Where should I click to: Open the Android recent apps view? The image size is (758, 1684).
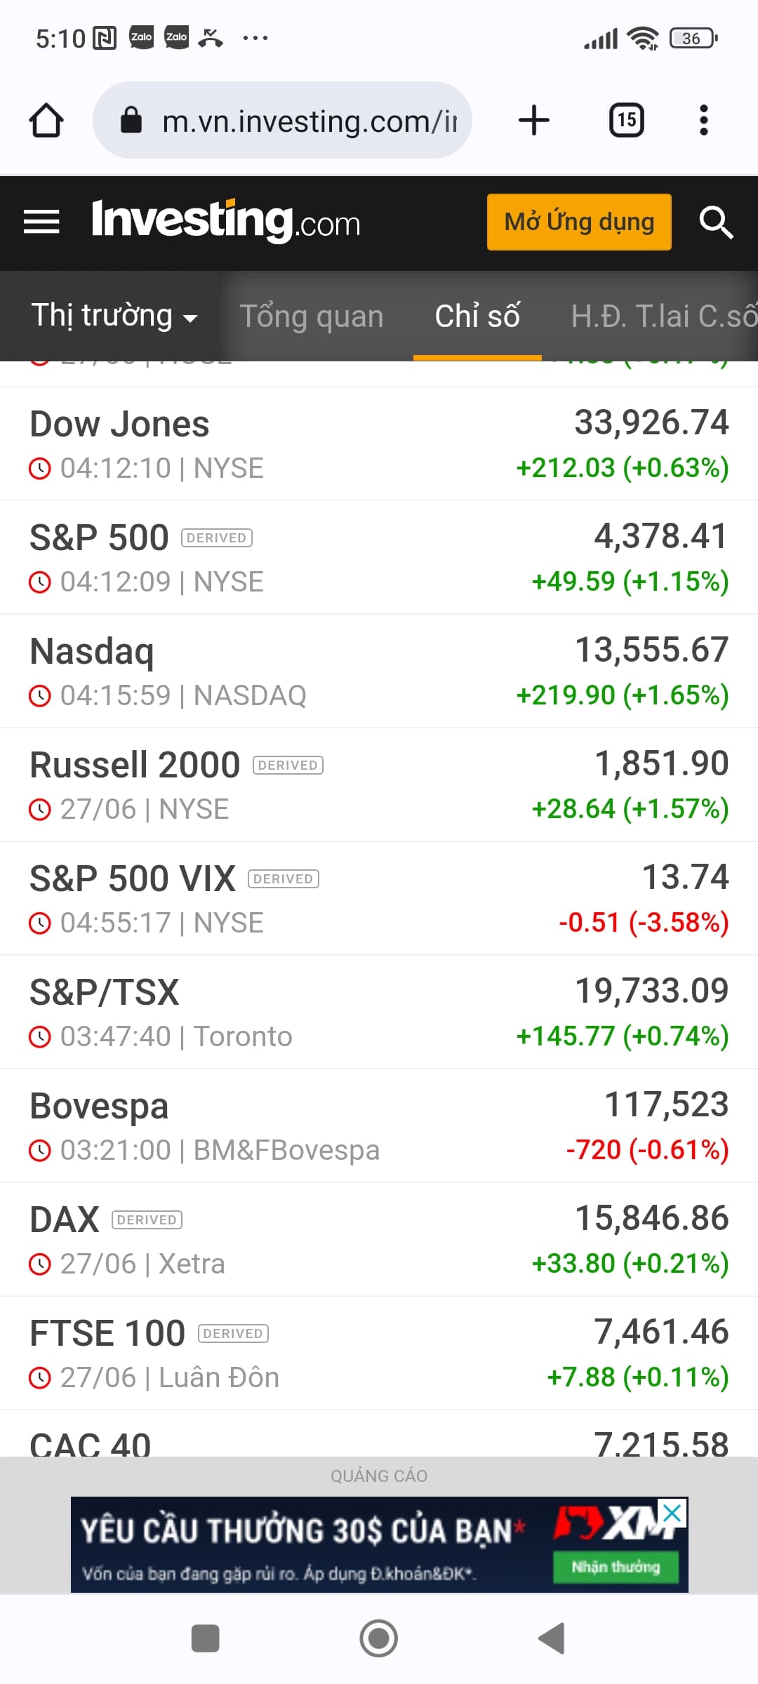[205, 1638]
